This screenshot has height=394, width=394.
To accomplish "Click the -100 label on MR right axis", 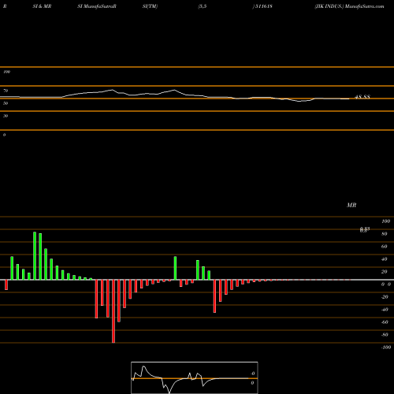I will coord(386,348).
